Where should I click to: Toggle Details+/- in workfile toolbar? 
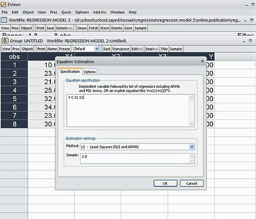pyautogui.click(x=64, y=28)
